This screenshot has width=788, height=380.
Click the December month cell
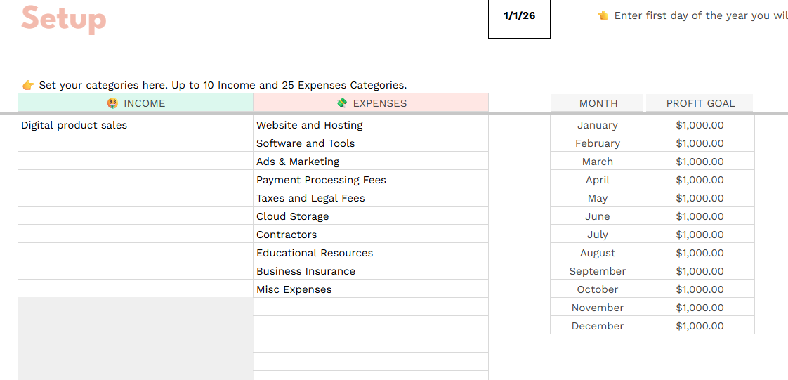coord(598,325)
